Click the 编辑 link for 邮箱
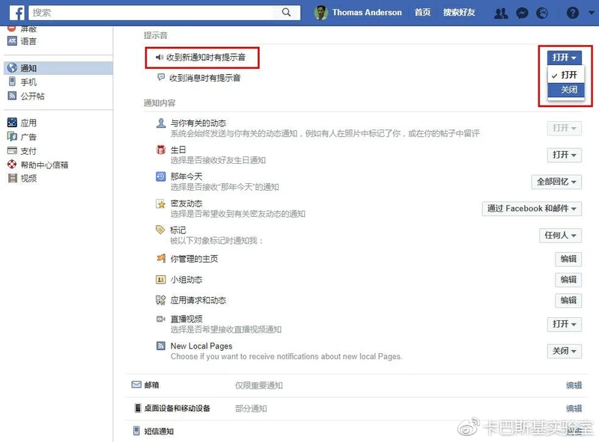Screen dimensions: 599x442 (x=574, y=385)
